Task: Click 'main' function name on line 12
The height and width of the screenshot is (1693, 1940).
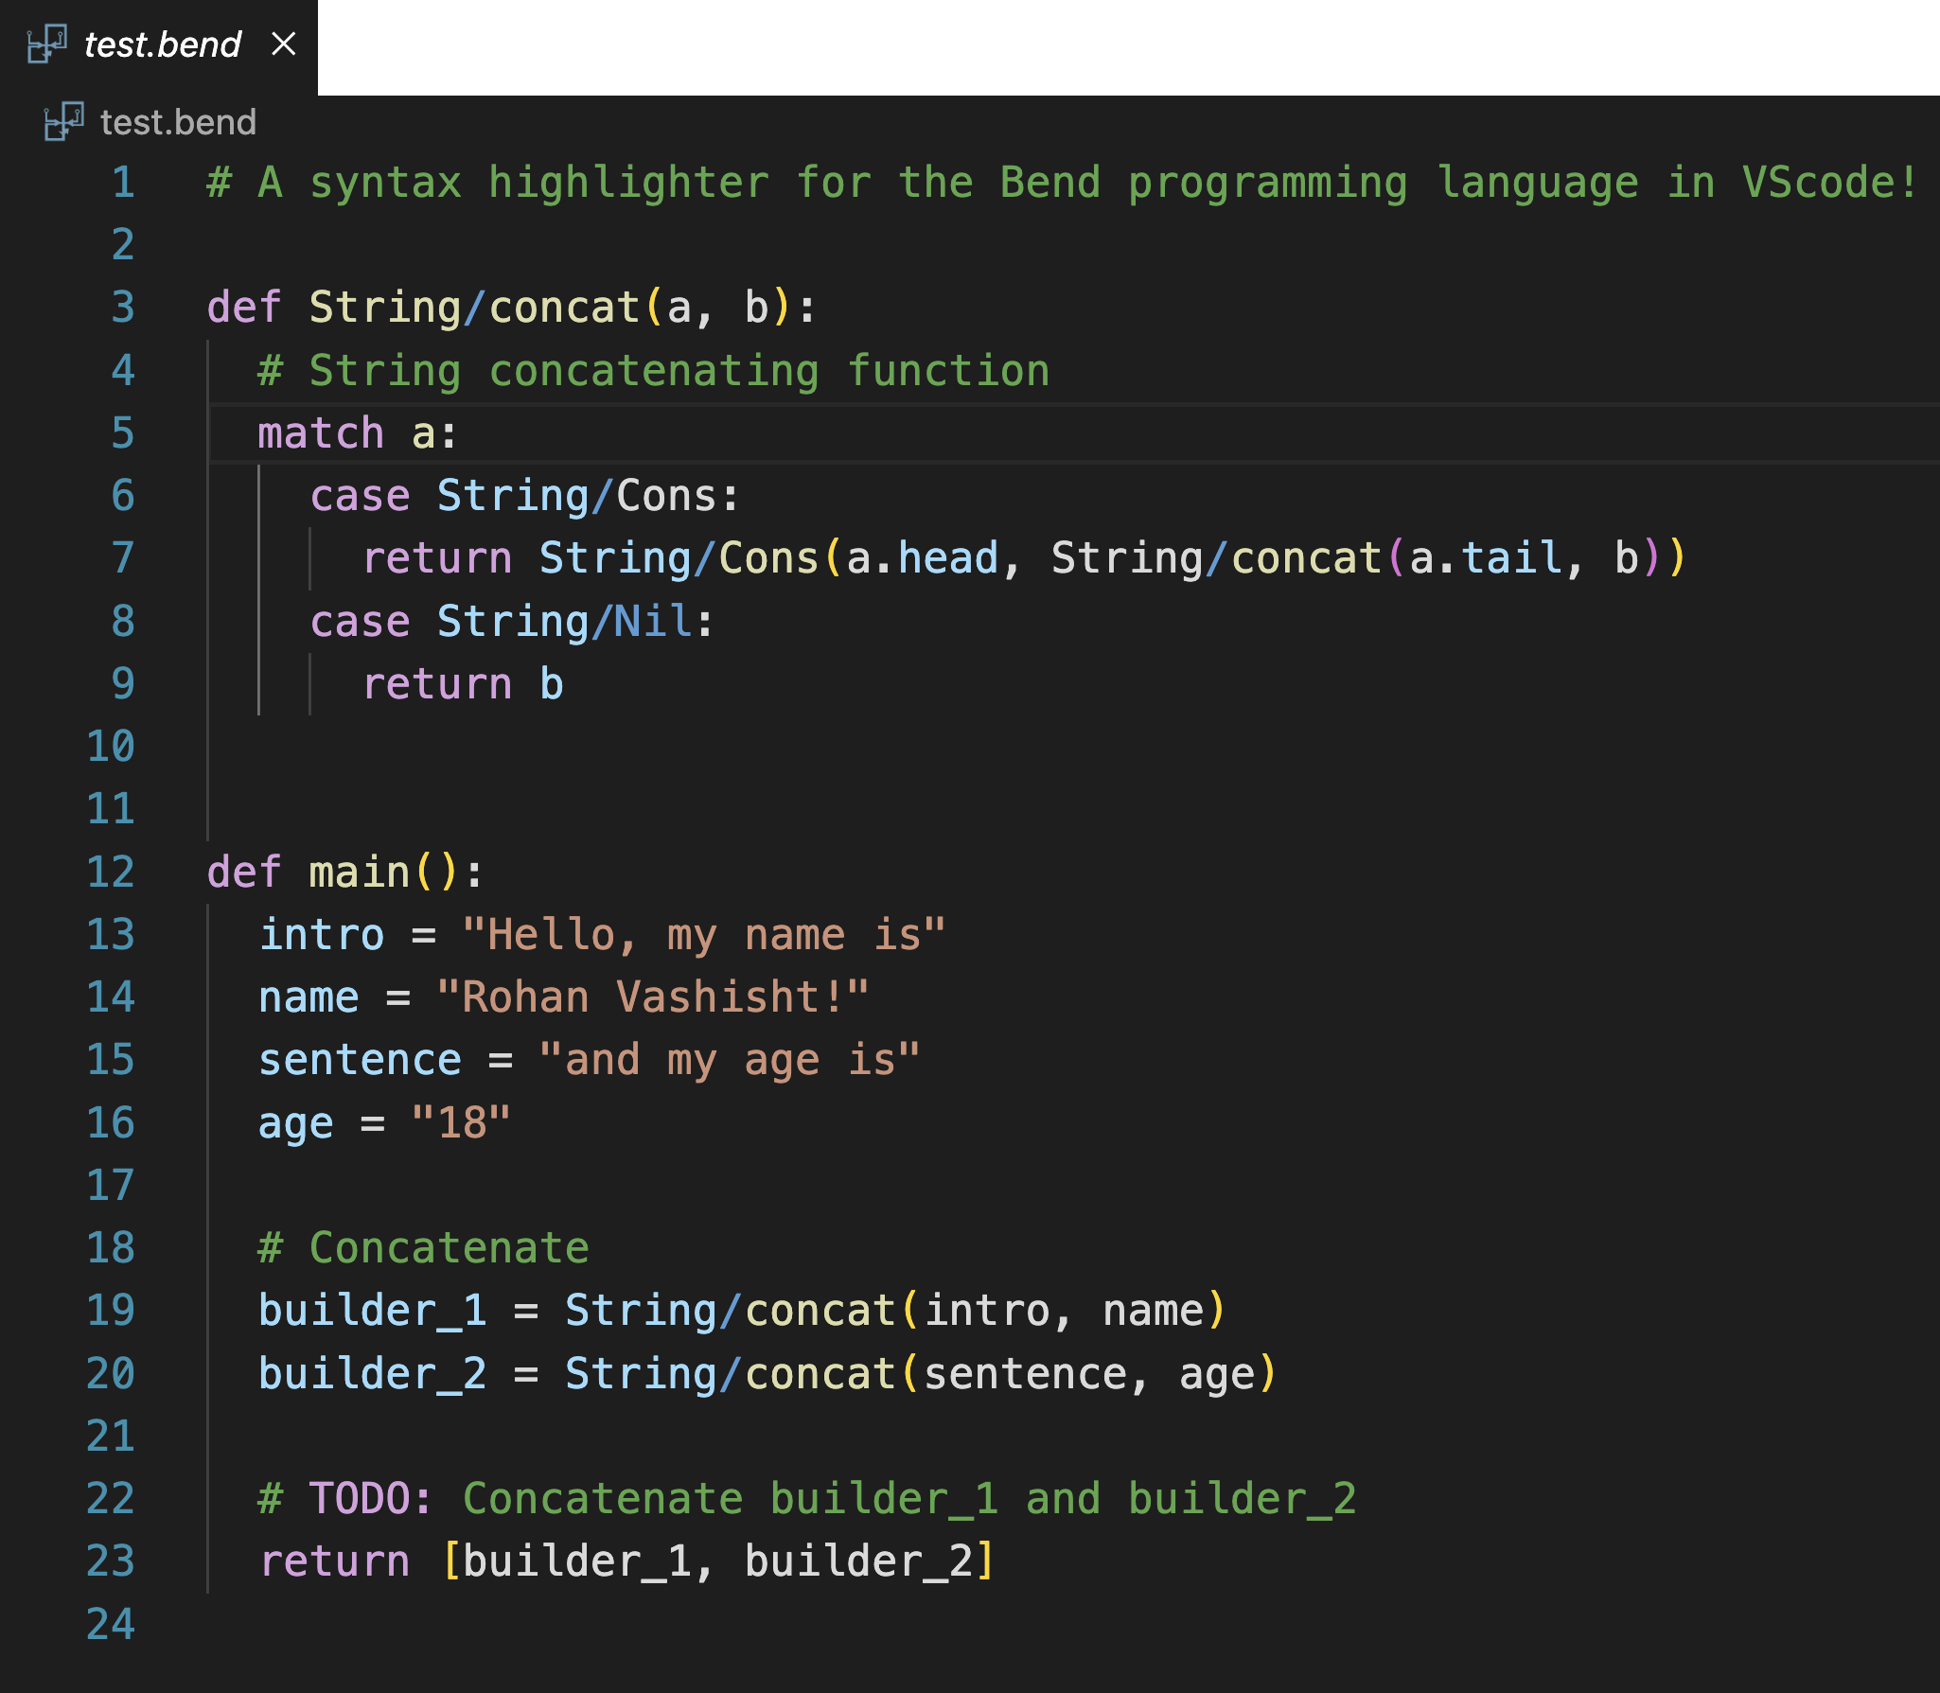Action: click(x=359, y=872)
